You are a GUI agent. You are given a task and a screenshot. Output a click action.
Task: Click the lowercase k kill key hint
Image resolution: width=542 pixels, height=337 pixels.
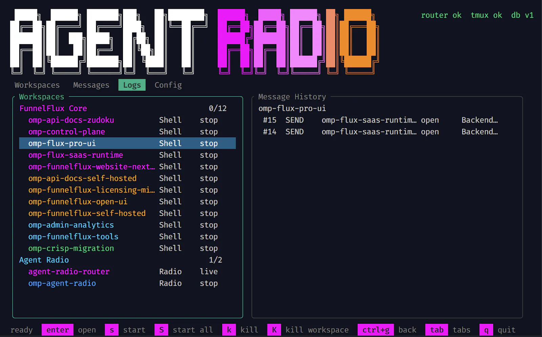tap(229, 330)
